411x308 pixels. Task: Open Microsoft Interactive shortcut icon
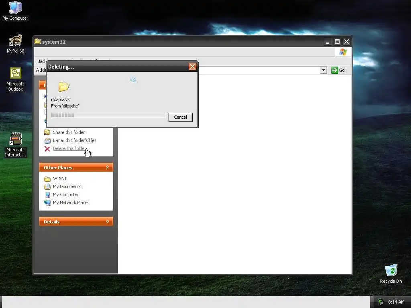[15, 145]
